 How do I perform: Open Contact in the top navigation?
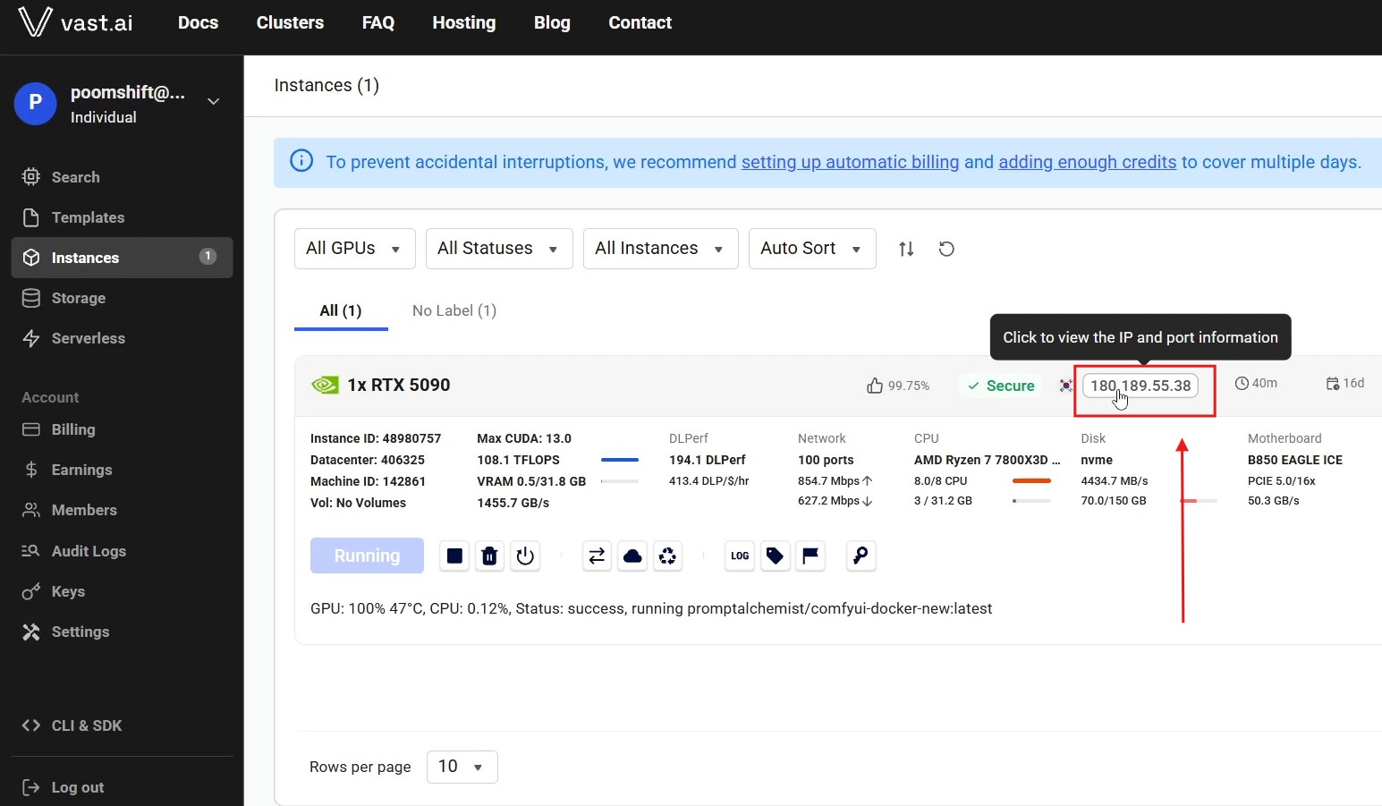pos(640,22)
